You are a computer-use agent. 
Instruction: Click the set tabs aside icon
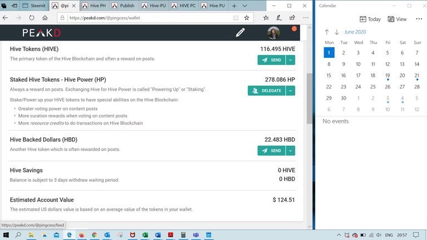[14, 6]
